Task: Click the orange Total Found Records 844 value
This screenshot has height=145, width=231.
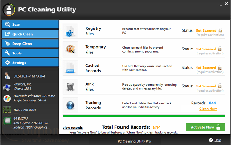Action: click(x=157, y=127)
